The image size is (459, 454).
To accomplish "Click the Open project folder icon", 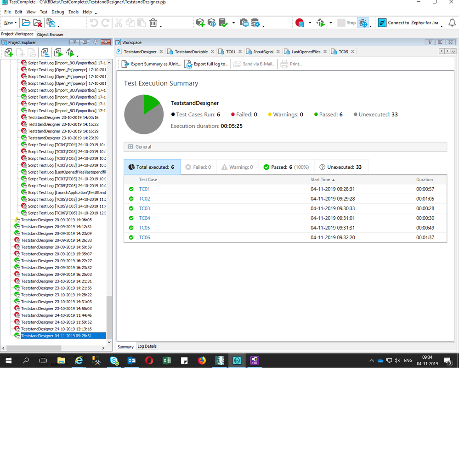I will pos(26,23).
